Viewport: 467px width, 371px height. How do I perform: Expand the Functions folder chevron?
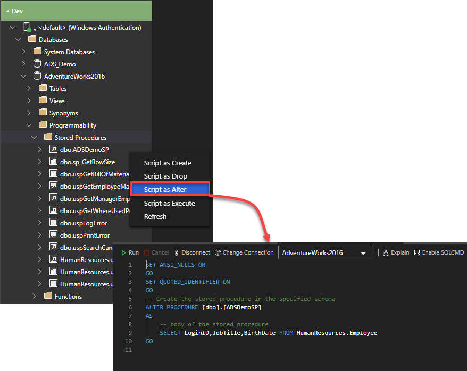pyautogui.click(x=34, y=297)
